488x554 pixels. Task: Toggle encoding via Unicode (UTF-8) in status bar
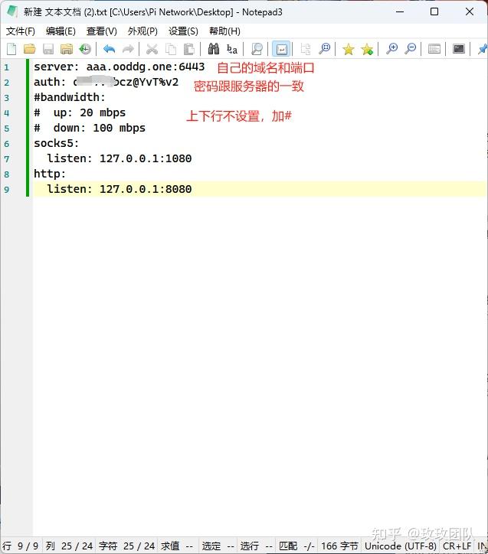tap(400, 546)
